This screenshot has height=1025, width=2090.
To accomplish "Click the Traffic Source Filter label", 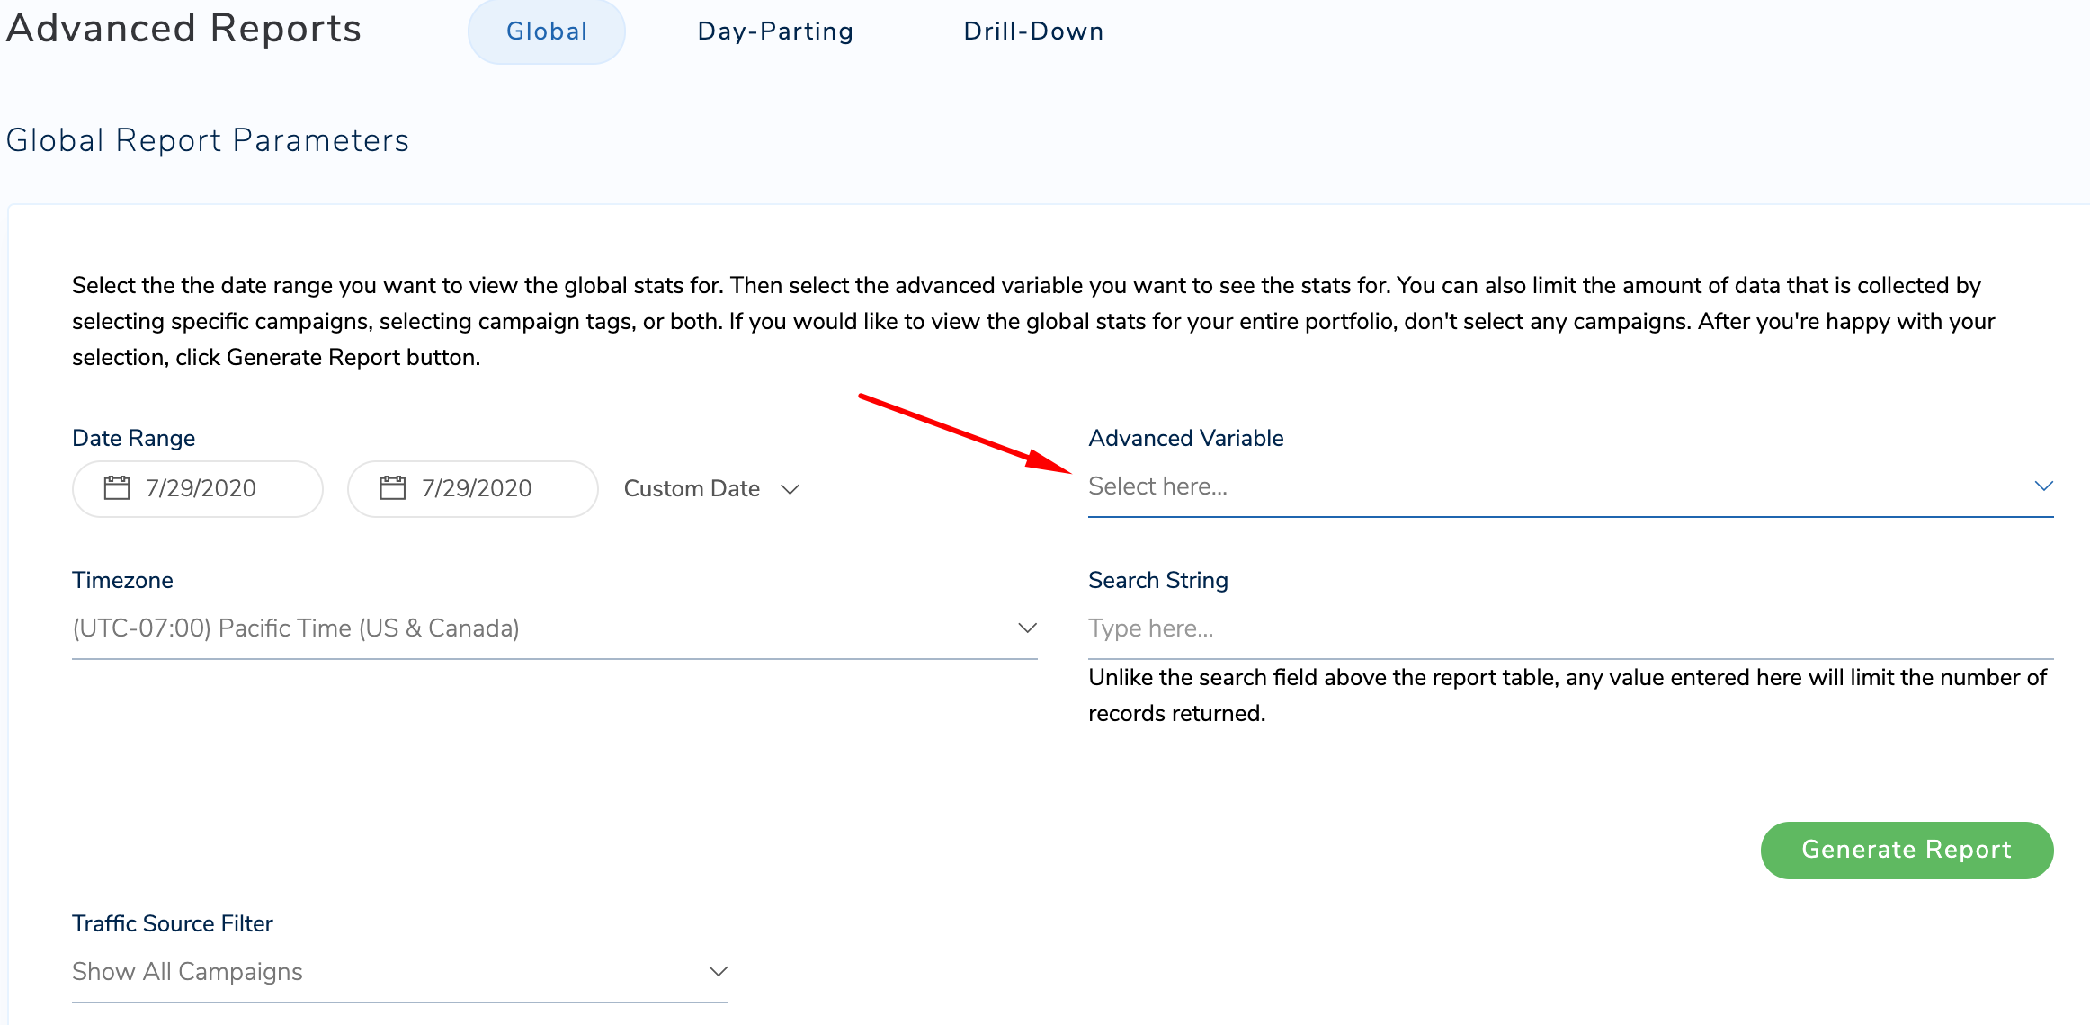I will tap(173, 923).
